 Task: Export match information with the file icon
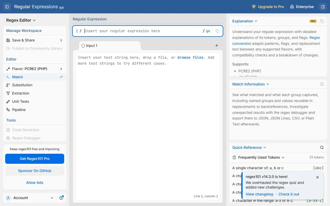click(x=322, y=84)
